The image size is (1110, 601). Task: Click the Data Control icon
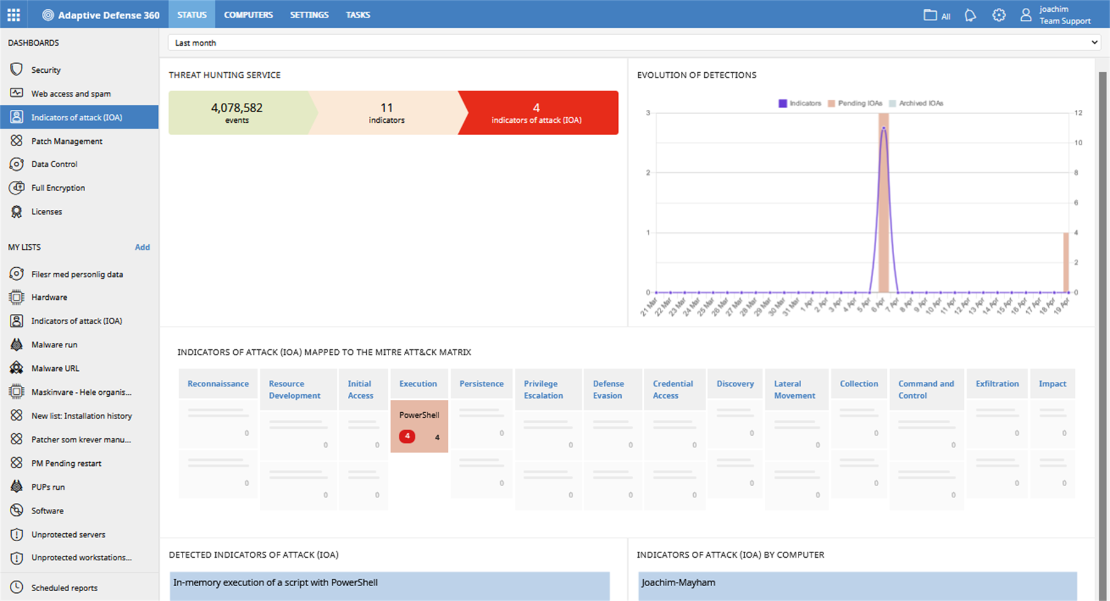[17, 164]
